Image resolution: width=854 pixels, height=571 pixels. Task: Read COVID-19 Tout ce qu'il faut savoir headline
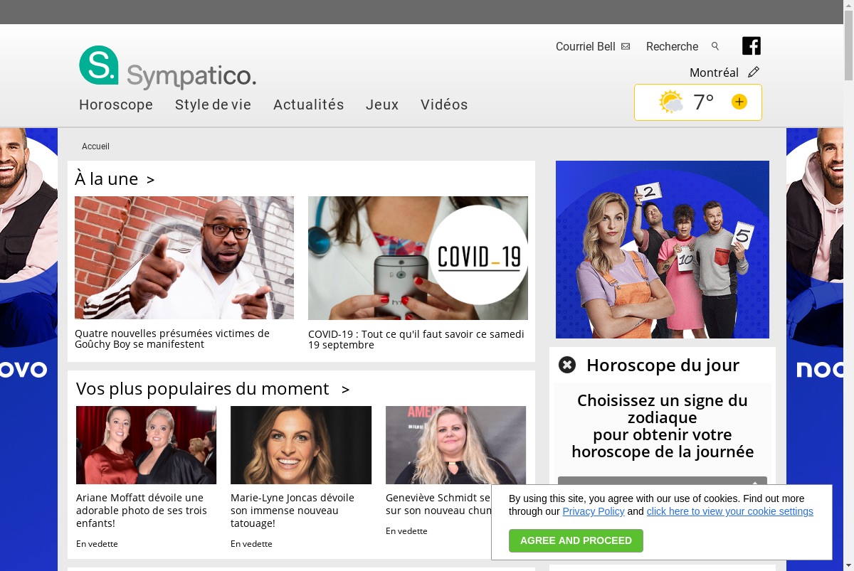coord(416,339)
